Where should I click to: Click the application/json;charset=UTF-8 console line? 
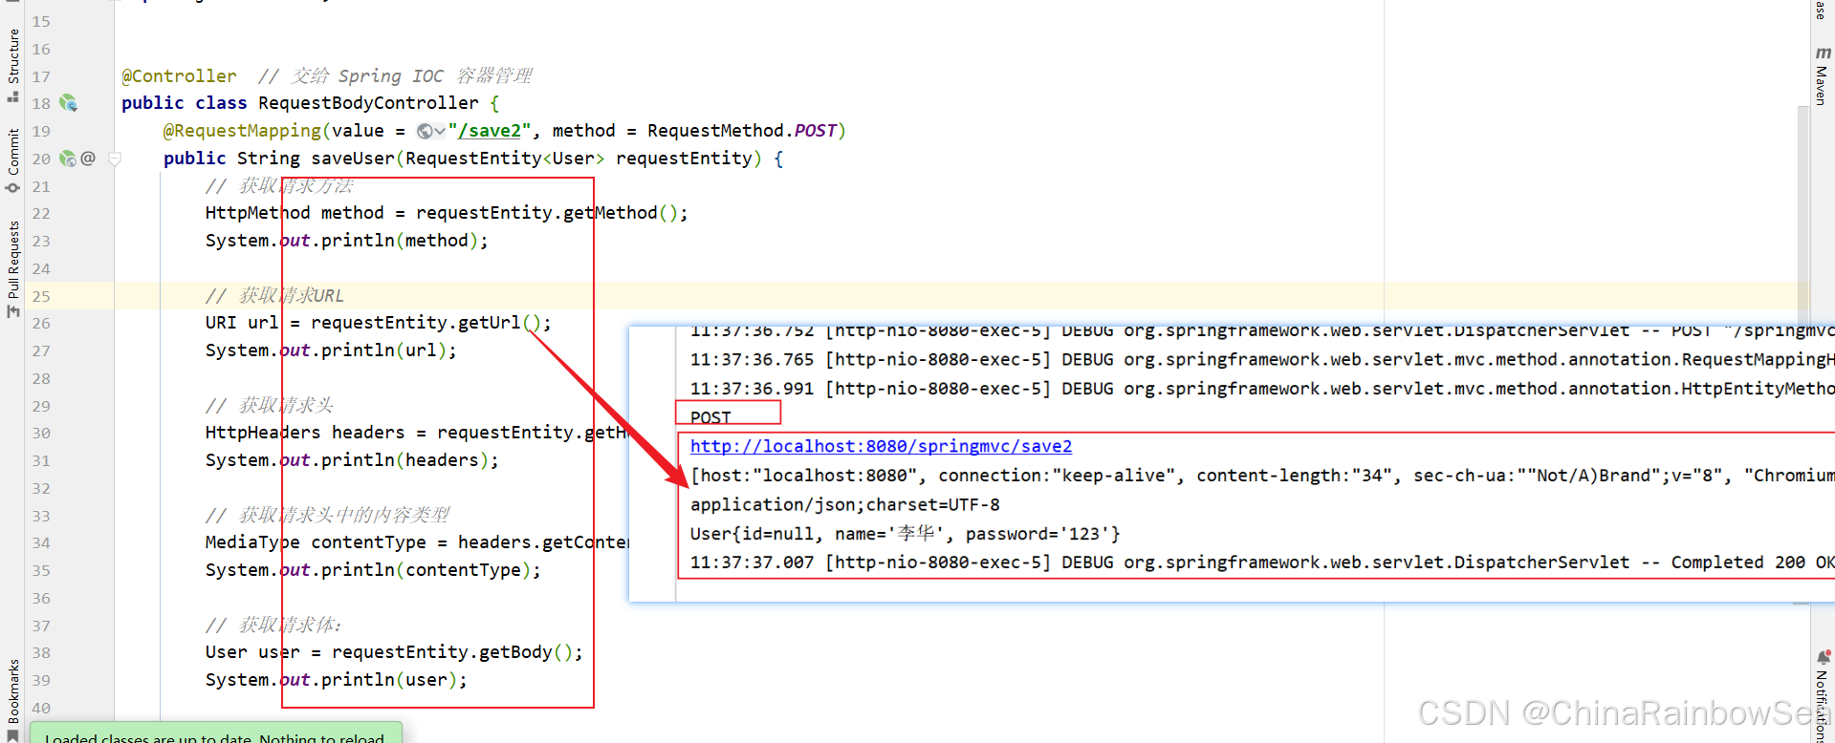coord(845,504)
